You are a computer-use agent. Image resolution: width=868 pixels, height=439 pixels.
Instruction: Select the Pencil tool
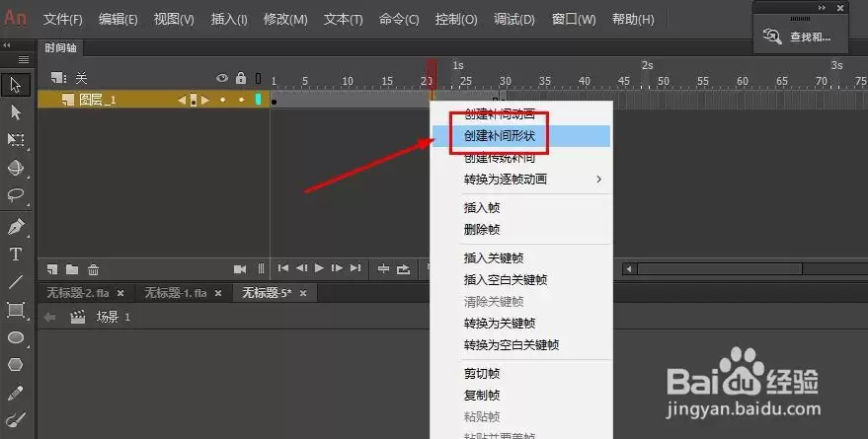tap(16, 393)
